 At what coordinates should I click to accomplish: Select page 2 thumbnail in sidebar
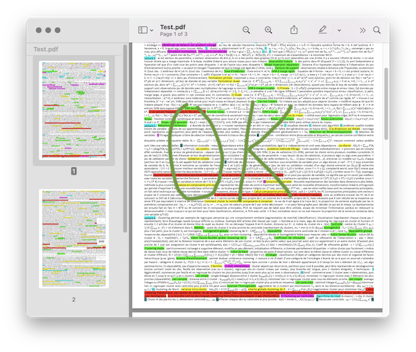(x=73, y=238)
